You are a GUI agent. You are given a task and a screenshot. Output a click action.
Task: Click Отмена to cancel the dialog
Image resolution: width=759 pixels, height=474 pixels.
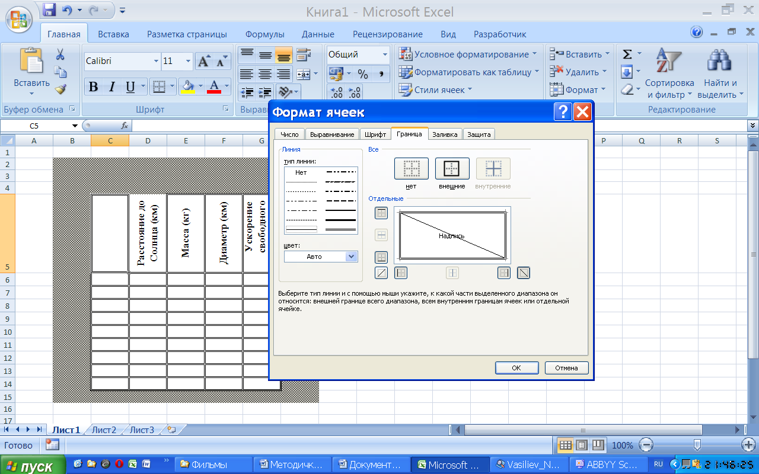point(566,368)
